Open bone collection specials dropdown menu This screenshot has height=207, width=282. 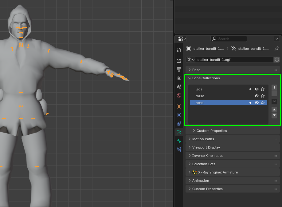[275, 101]
